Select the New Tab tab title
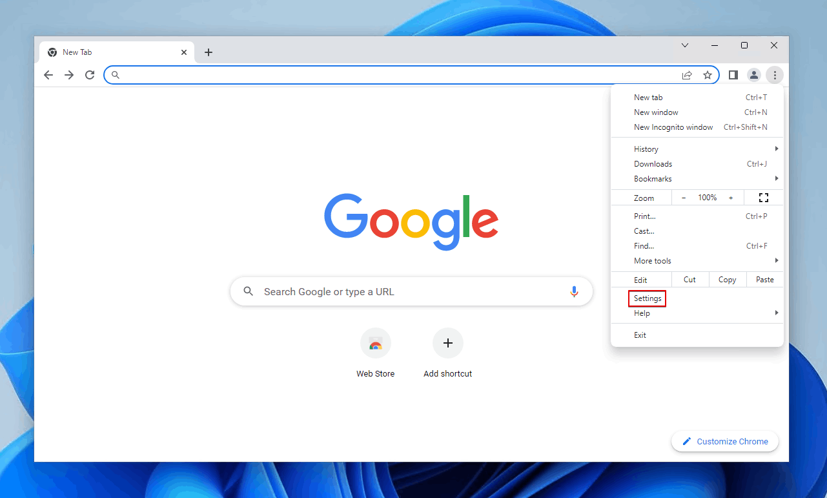This screenshot has height=498, width=827. pos(77,52)
